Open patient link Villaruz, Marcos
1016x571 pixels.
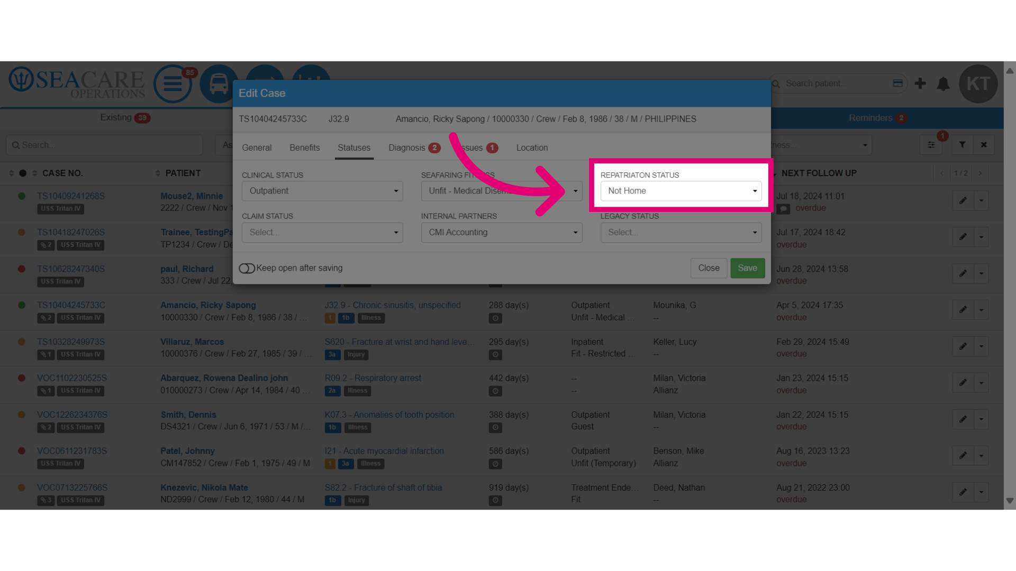coord(192,342)
